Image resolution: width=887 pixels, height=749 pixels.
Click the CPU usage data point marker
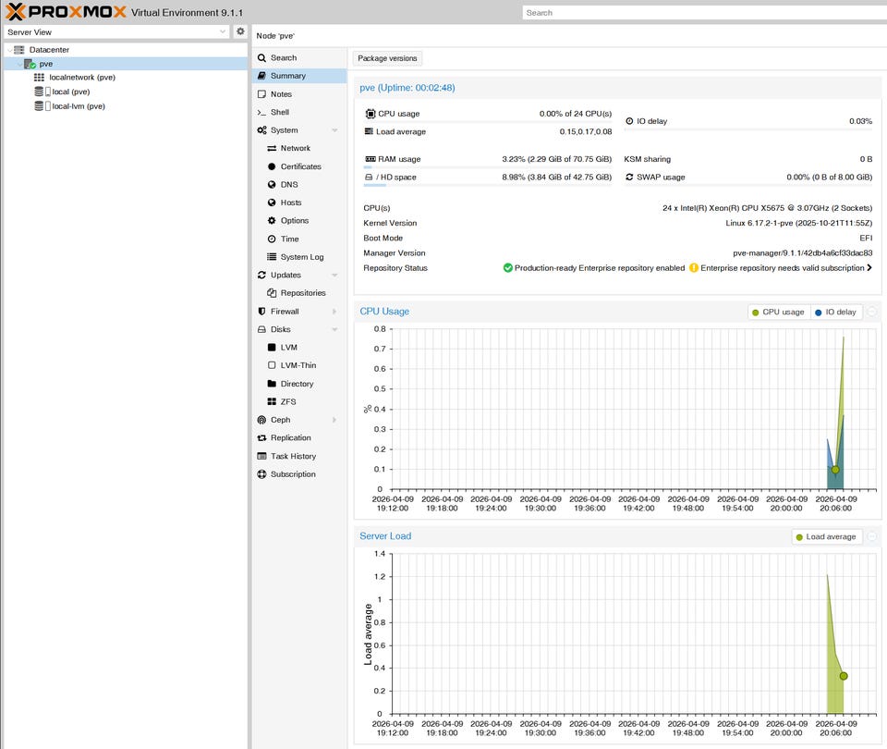[x=835, y=470]
